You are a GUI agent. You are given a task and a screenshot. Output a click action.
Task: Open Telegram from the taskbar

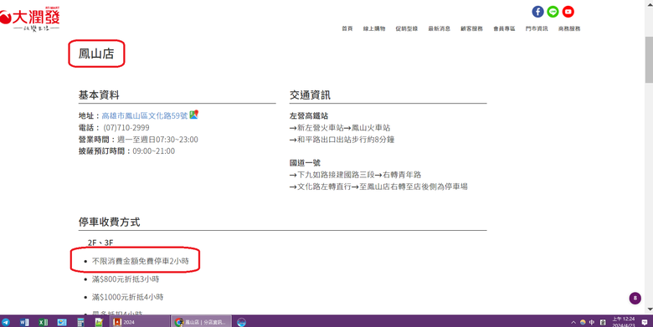(6, 322)
